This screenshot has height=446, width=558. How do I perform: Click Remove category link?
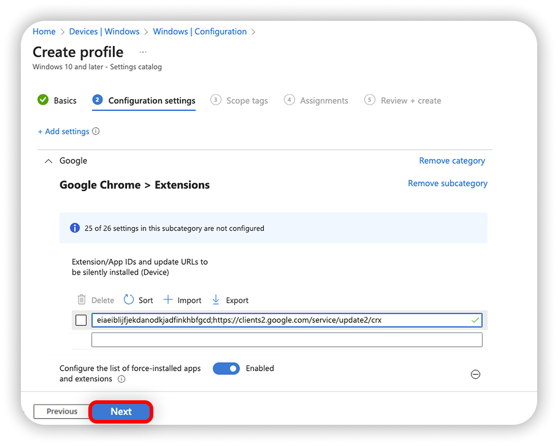pyautogui.click(x=452, y=161)
